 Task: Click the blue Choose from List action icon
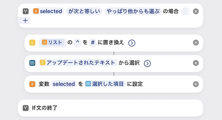(32, 63)
